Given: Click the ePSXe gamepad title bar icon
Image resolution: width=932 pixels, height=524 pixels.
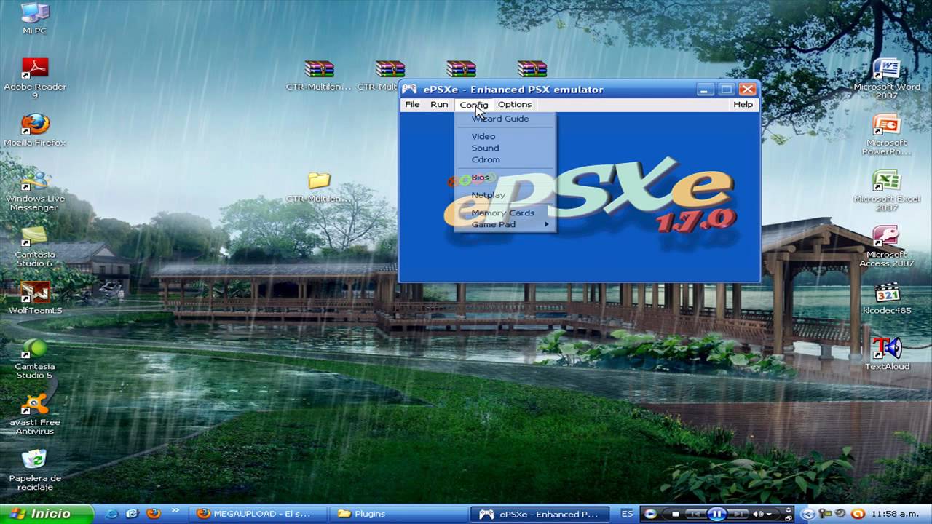Looking at the screenshot, I should point(410,90).
